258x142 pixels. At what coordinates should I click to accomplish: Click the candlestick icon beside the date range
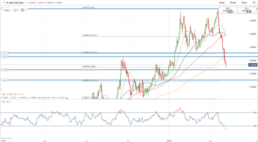[67, 98]
